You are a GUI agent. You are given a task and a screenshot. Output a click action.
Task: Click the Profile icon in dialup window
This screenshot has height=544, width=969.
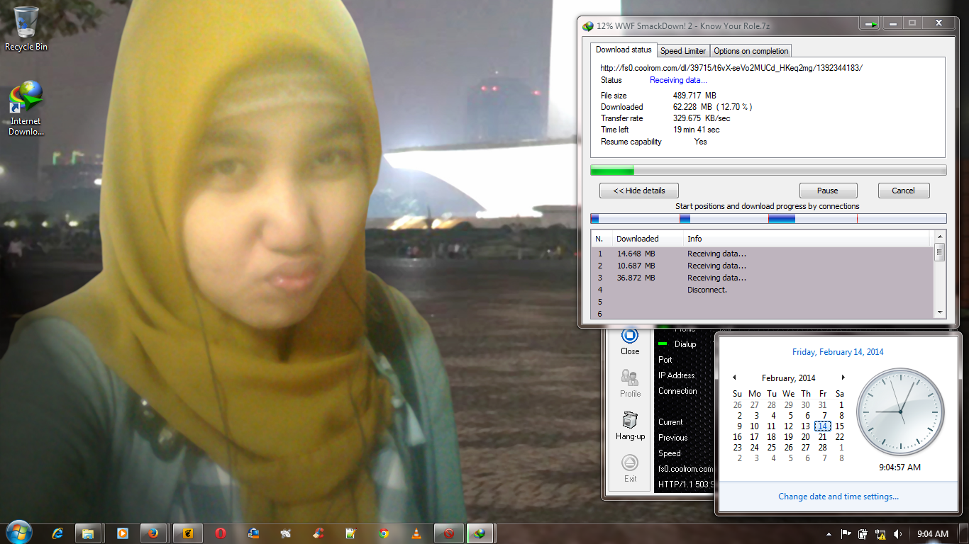point(630,382)
